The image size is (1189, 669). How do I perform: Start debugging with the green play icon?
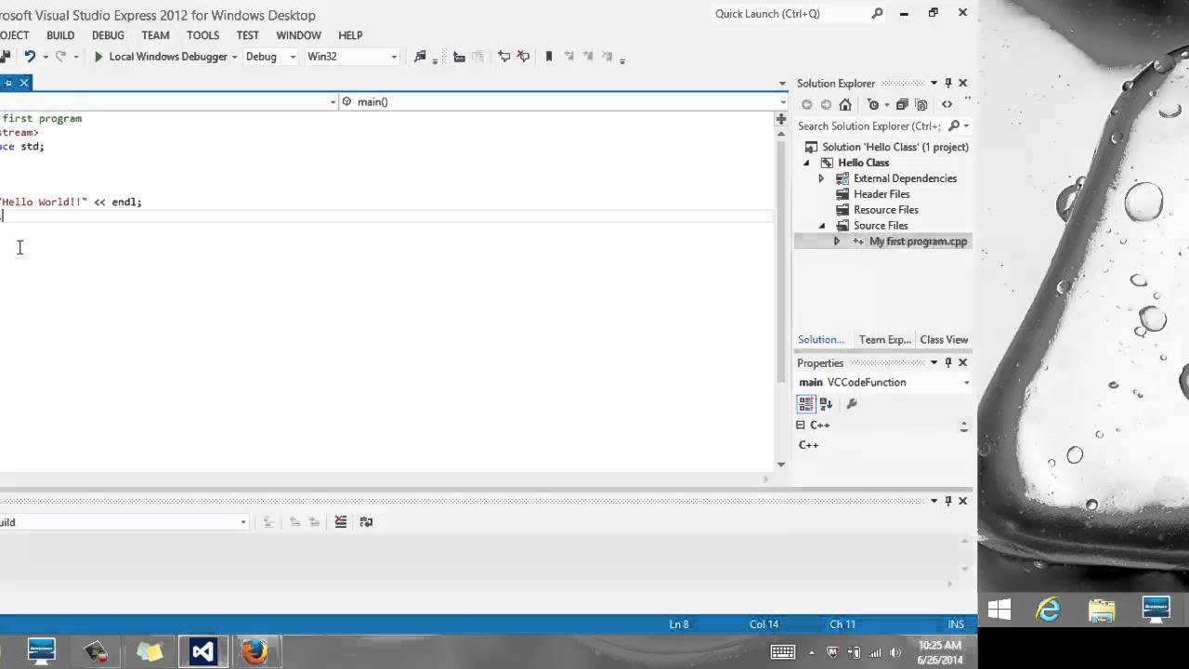point(98,57)
